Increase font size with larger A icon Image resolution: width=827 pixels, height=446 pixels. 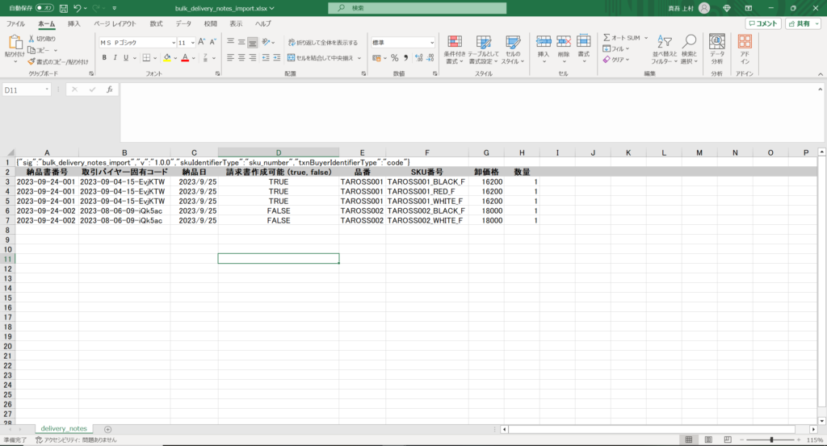click(x=201, y=42)
